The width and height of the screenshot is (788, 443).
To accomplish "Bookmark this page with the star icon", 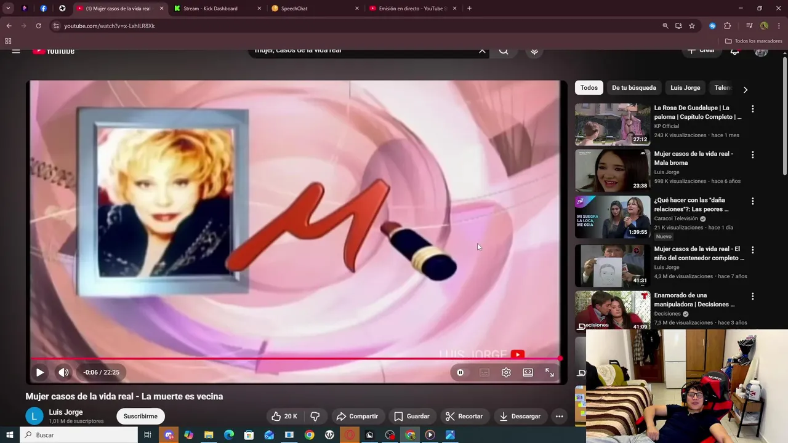I will click(692, 26).
